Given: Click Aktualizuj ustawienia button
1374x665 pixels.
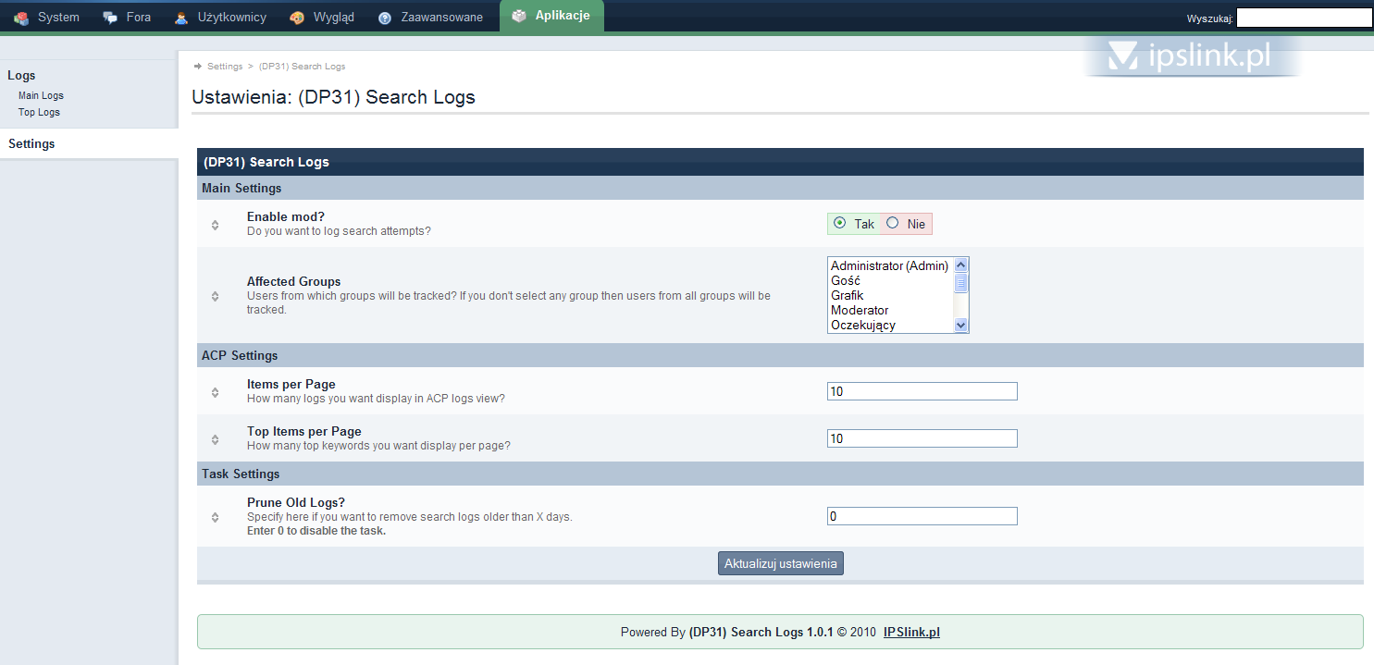Looking at the screenshot, I should coord(781,563).
